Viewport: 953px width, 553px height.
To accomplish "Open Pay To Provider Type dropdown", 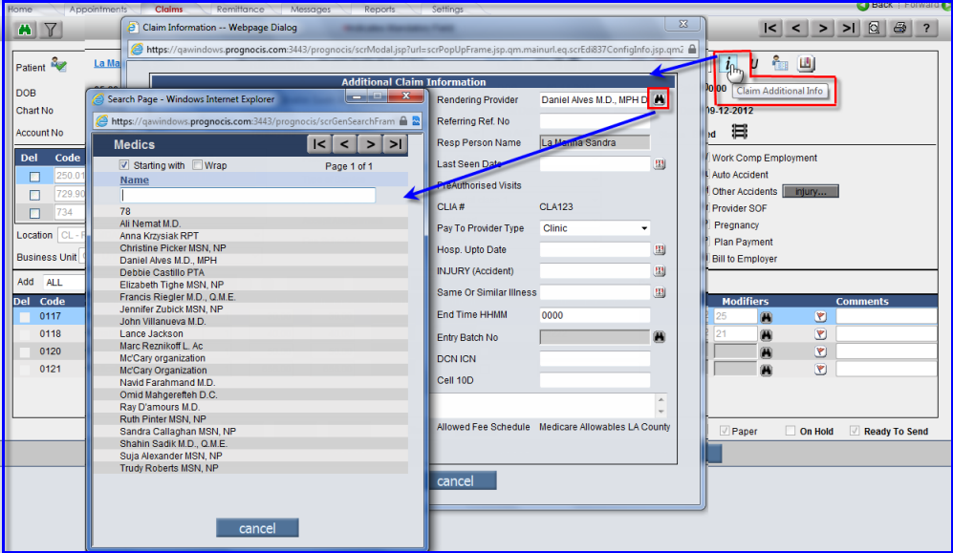I will (x=595, y=228).
